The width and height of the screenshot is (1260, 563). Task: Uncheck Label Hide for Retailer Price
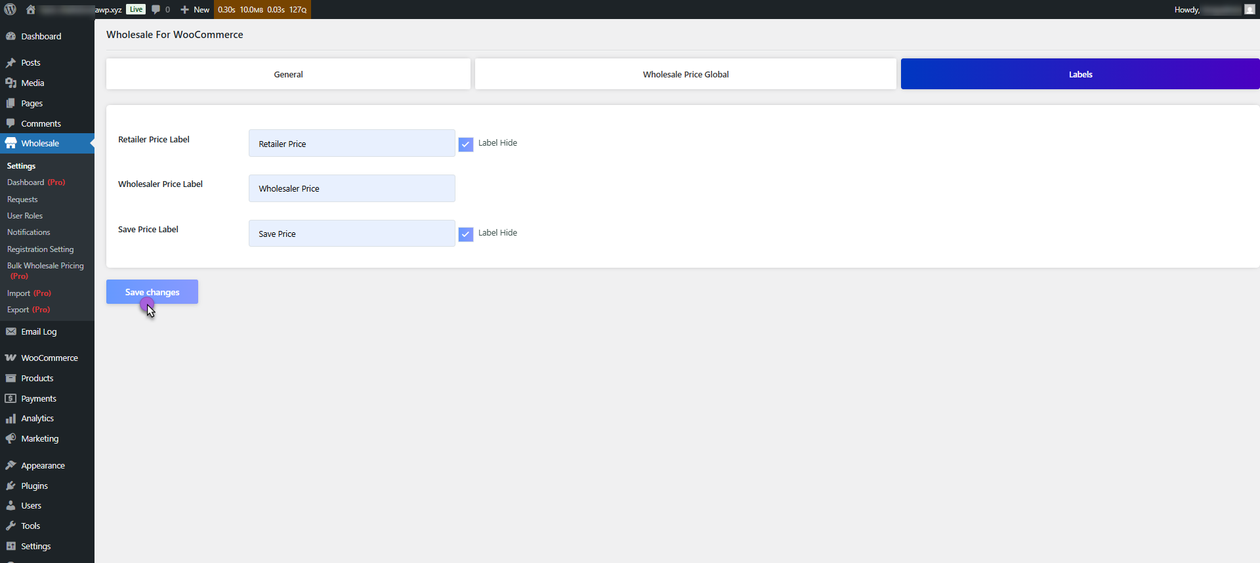(466, 144)
